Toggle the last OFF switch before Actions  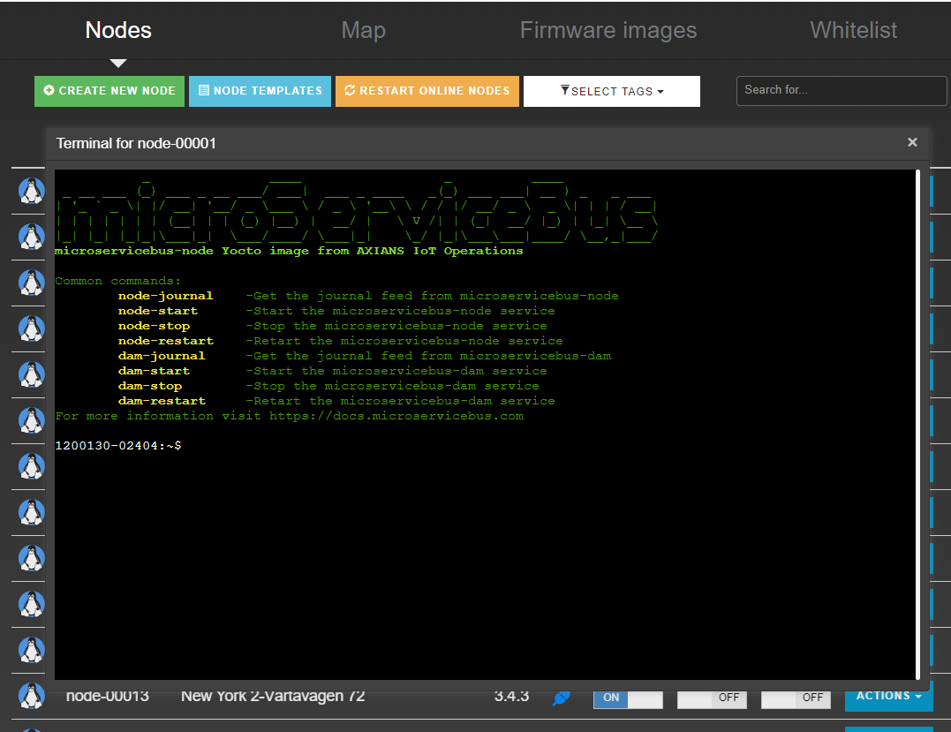(x=796, y=698)
